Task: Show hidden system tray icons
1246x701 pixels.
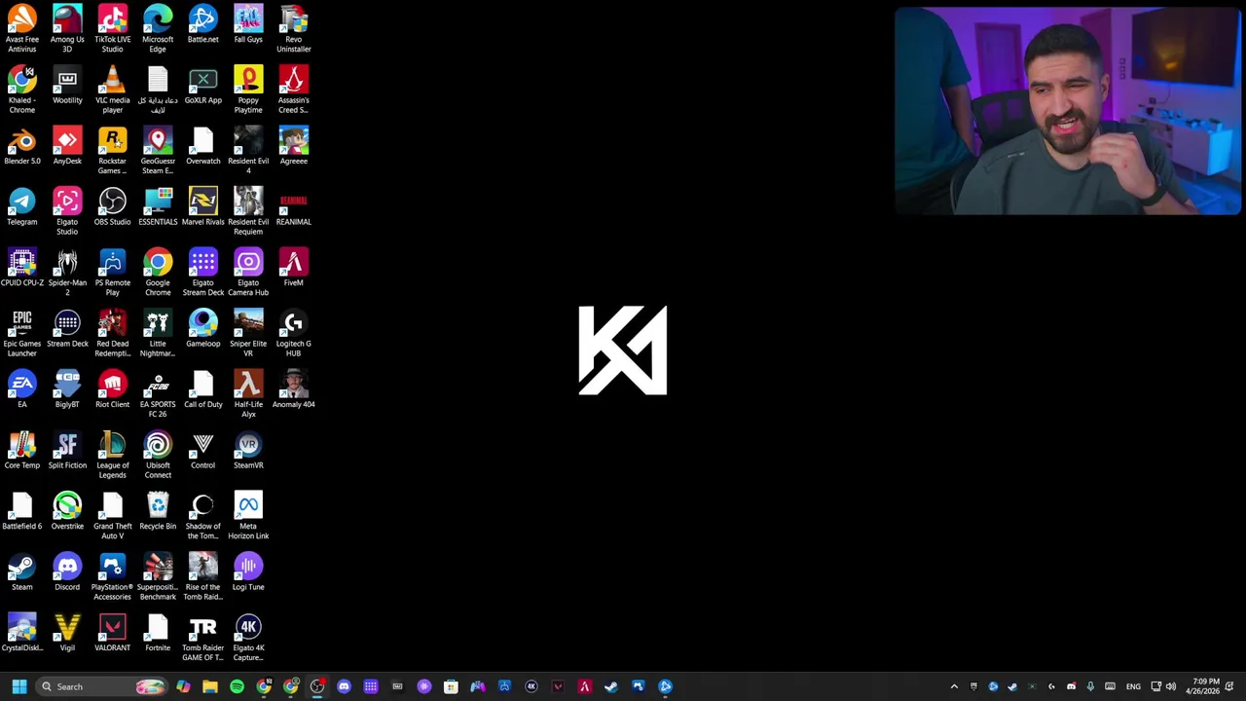Action: click(954, 686)
